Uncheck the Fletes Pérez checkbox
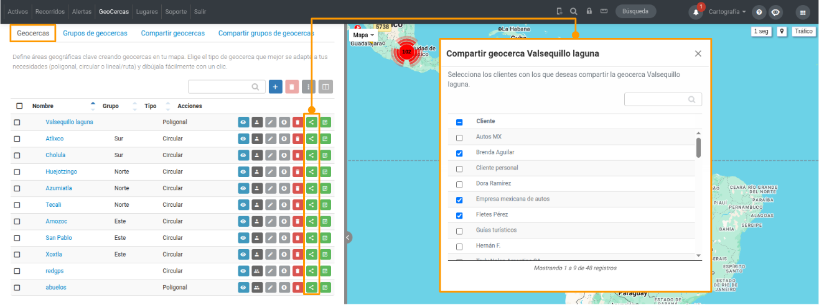Screen dimensions: 819x305 tap(459, 215)
